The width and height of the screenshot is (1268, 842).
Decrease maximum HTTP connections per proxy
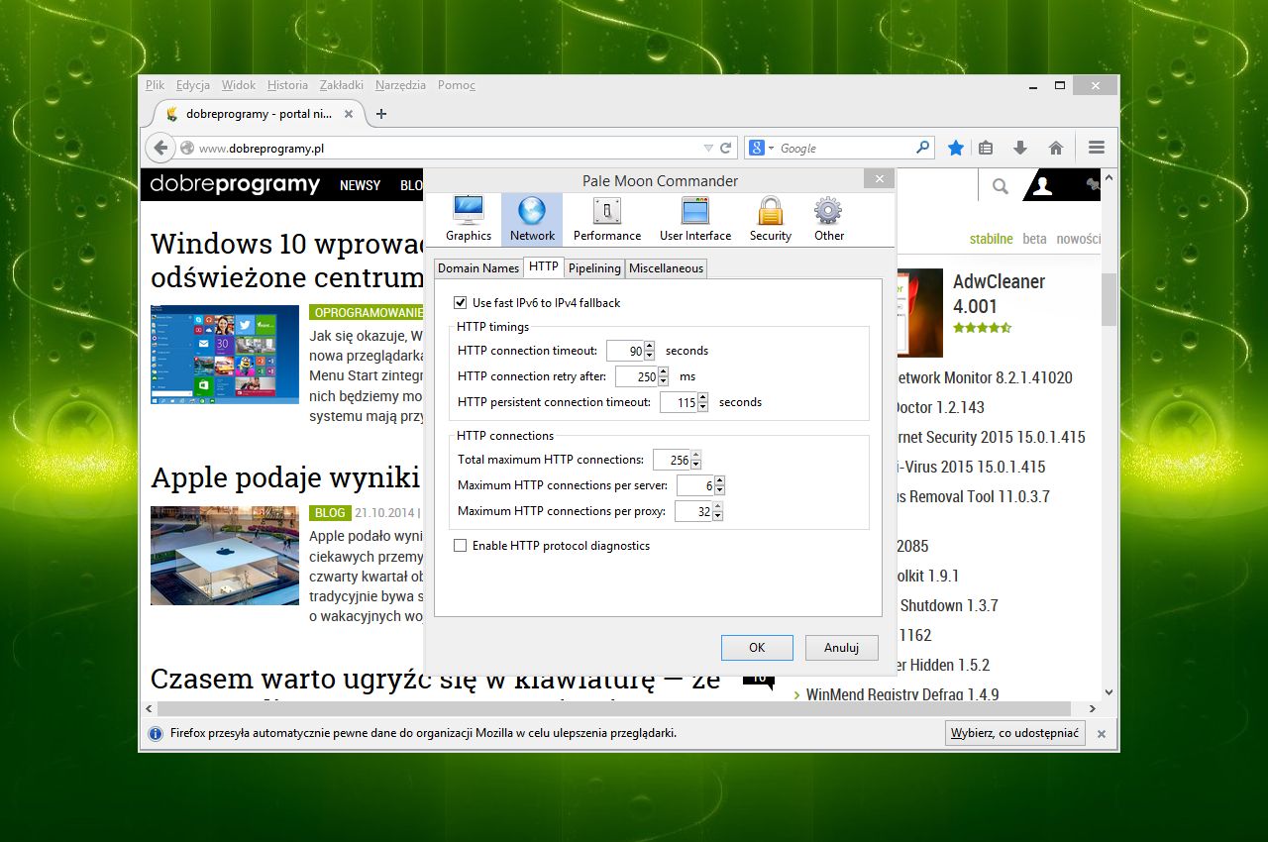(717, 516)
